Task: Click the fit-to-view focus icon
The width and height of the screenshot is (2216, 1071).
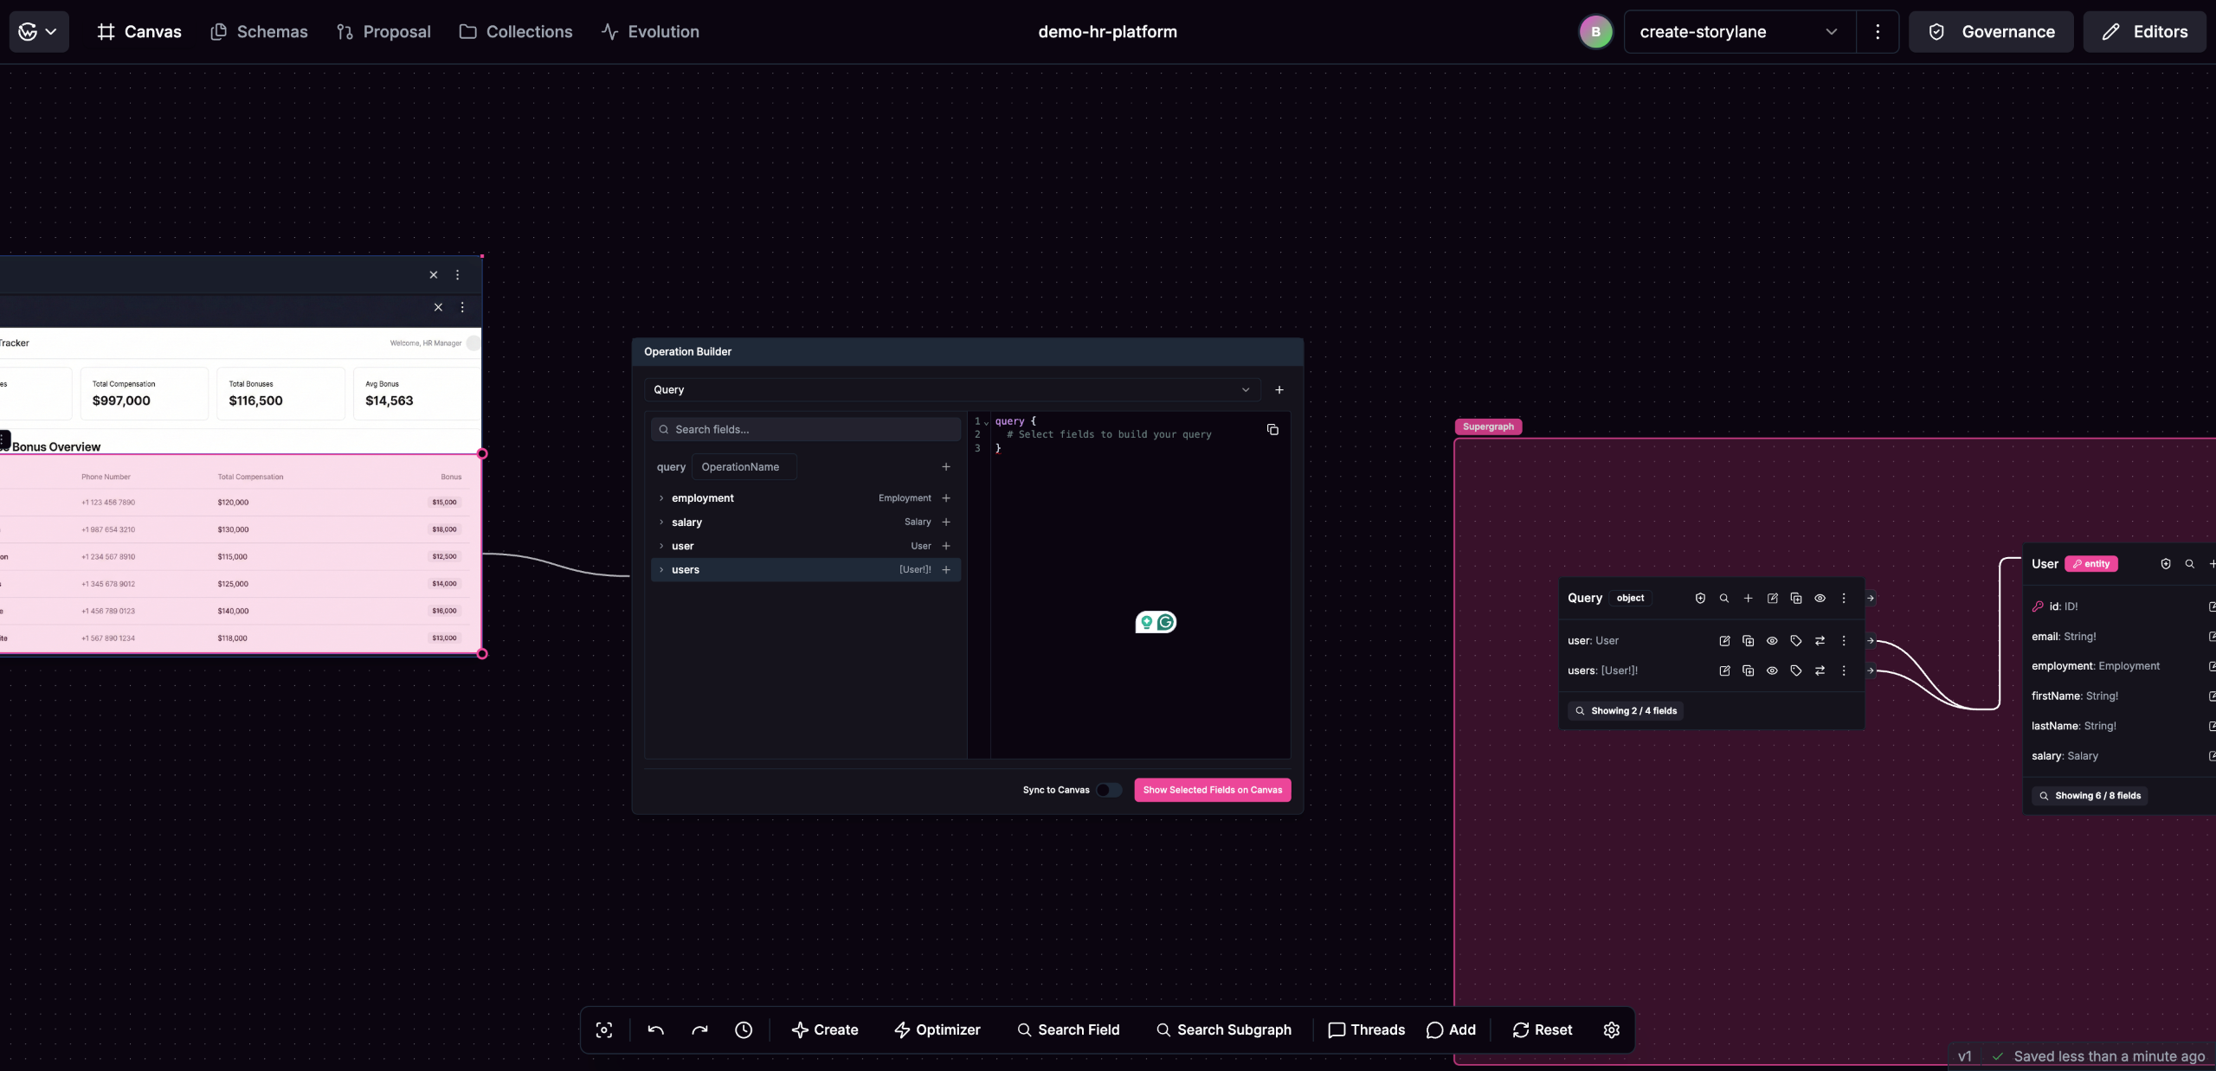Action: (604, 1029)
